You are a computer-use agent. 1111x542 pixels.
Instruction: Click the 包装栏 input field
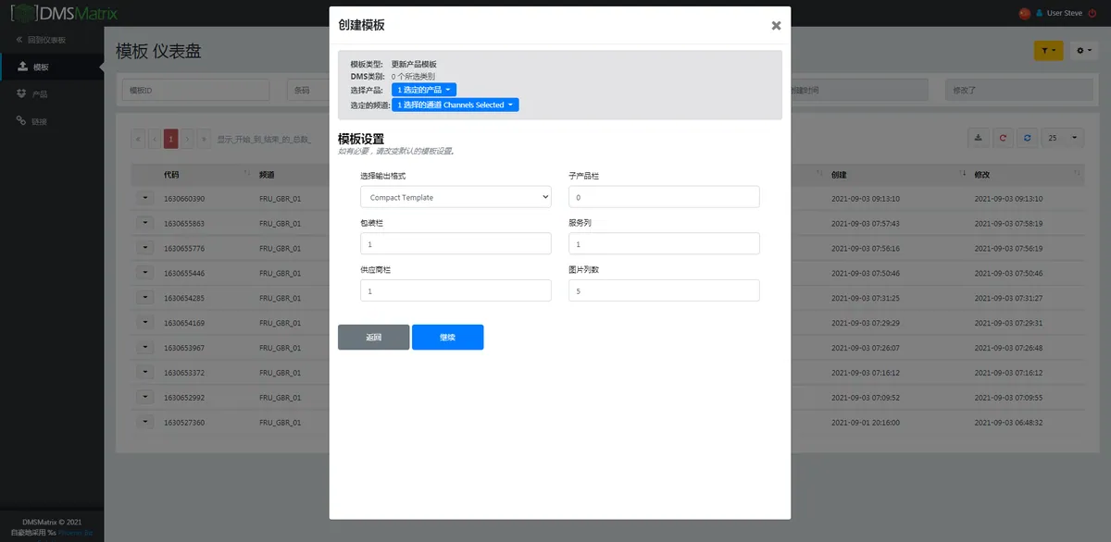coord(456,243)
